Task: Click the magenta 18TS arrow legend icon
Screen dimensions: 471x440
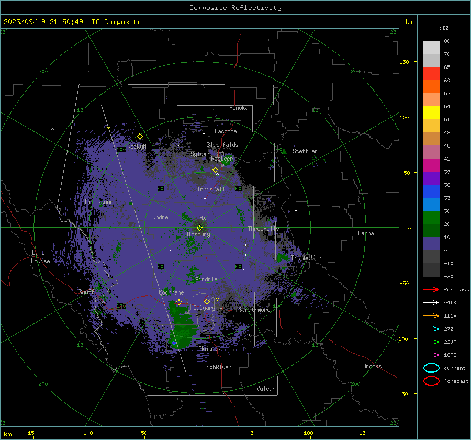Action: click(x=431, y=355)
